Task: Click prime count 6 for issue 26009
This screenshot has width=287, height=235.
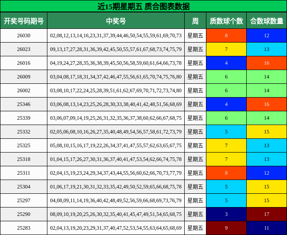Action: tap(226, 77)
